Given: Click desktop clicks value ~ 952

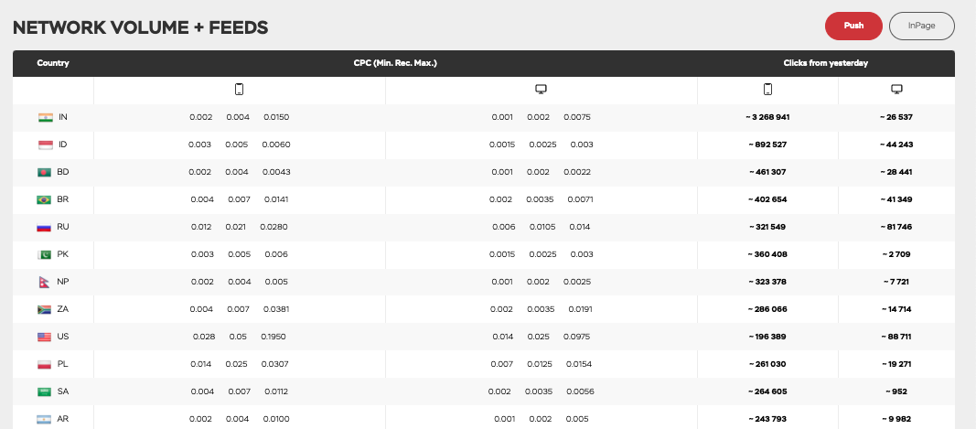Looking at the screenshot, I should pos(896,391).
